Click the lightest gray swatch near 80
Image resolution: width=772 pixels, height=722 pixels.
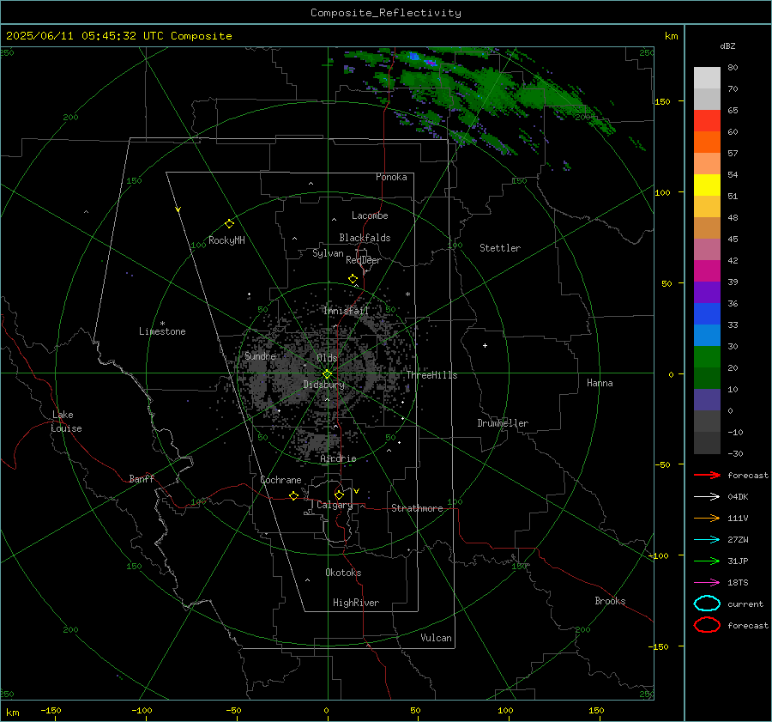pos(707,78)
